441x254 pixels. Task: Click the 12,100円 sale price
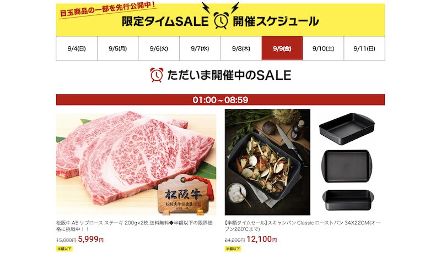pyautogui.click(x=261, y=239)
